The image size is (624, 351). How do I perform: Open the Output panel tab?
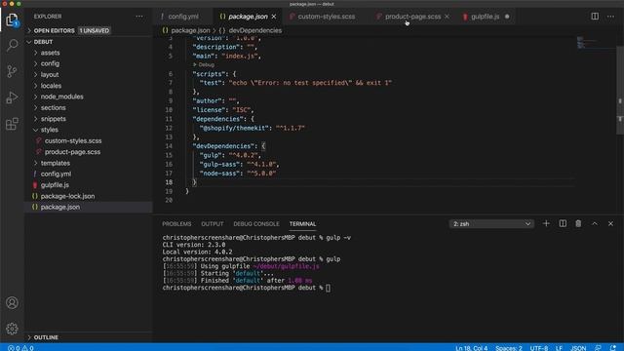(x=213, y=224)
